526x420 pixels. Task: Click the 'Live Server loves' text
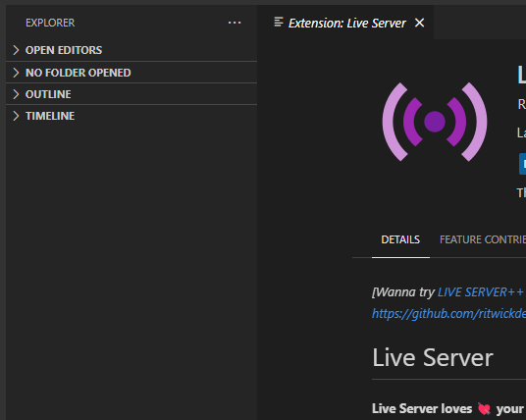(x=422, y=408)
